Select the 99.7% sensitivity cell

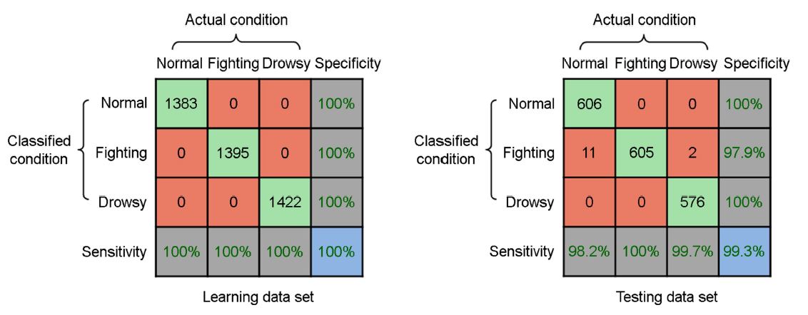tap(692, 252)
